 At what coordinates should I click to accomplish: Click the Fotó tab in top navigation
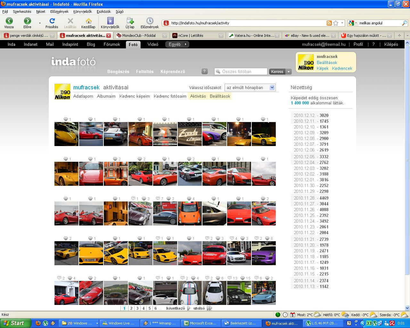(x=133, y=45)
